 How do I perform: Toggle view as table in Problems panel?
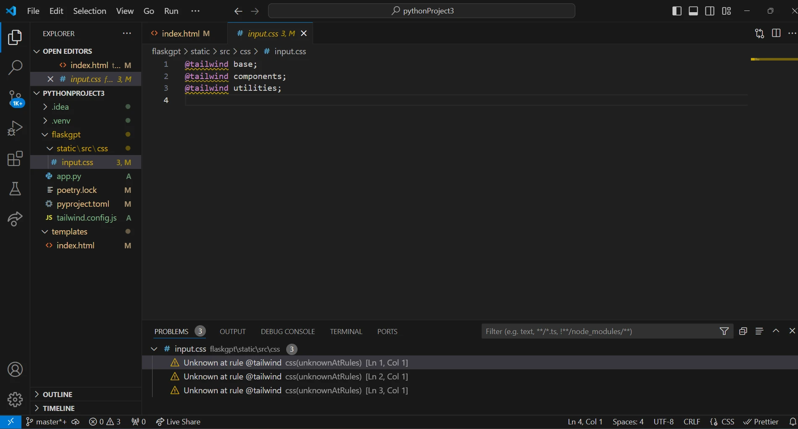(759, 331)
